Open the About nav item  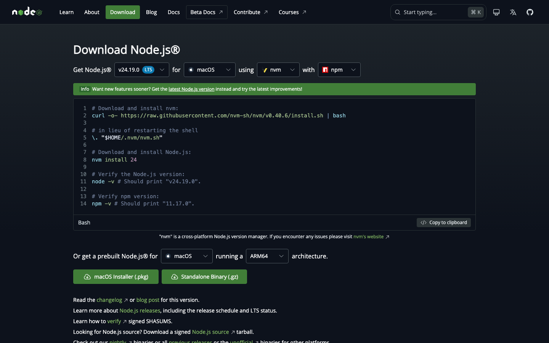point(92,12)
